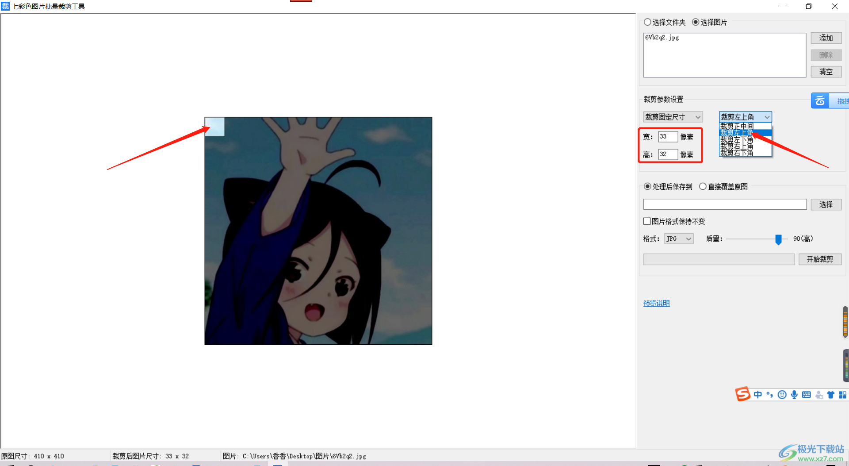Click the Sogou input method logo
This screenshot has height=466, width=849.
(743, 394)
